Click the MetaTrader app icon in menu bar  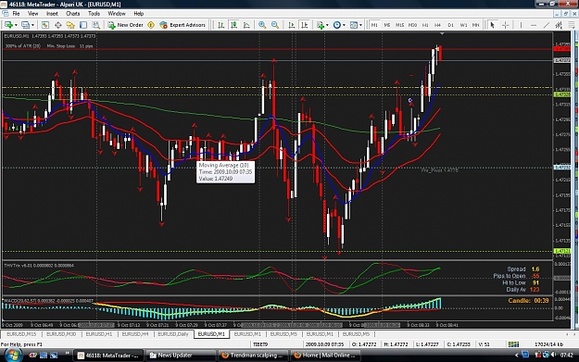click(x=6, y=13)
